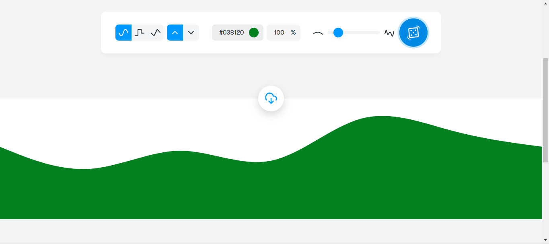The image size is (549, 244).
Task: Click the dice icon to randomize the wave
Action: pos(413,33)
